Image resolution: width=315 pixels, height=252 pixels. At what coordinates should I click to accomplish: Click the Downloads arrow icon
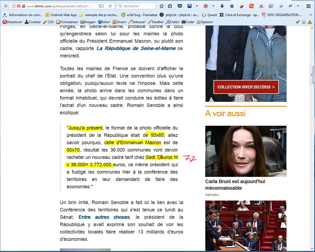(x=222, y=6)
